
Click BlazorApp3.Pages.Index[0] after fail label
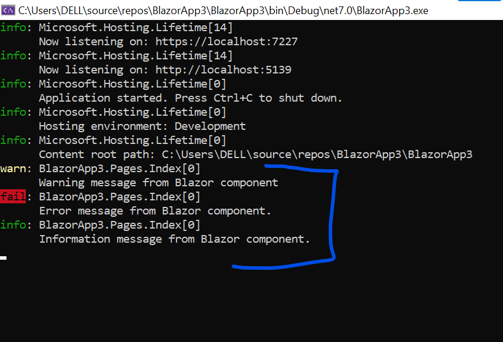tap(119, 197)
